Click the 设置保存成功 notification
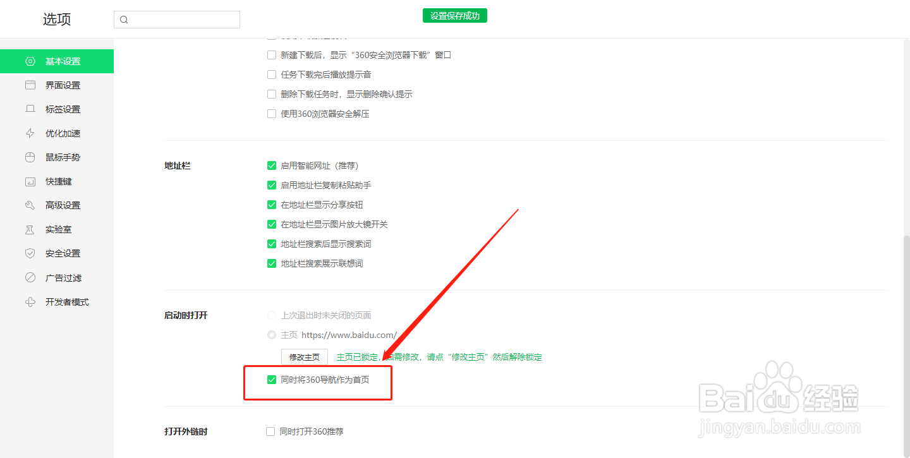This screenshot has width=910, height=458. 455,16
